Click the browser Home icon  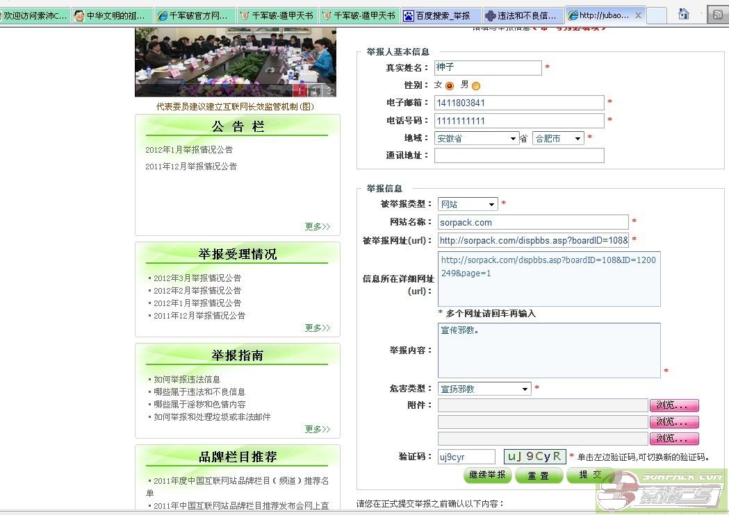point(684,15)
